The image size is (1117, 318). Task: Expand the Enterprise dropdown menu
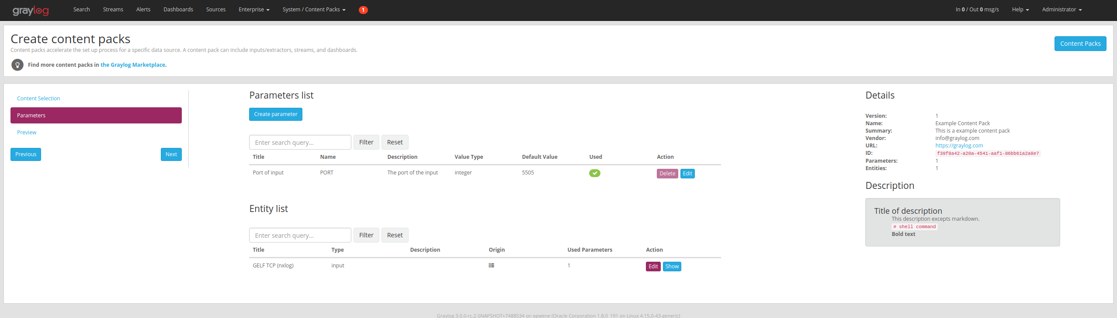[x=253, y=10]
